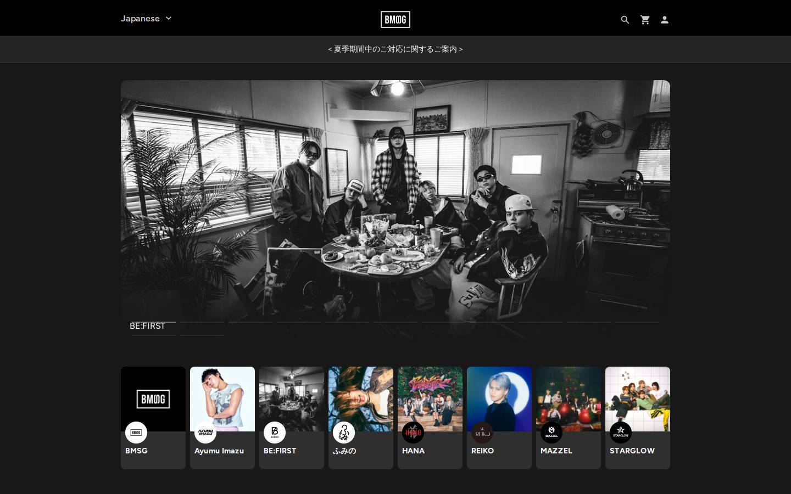
Task: Open the Ayumu Imazu card photo
Action: pos(222,399)
